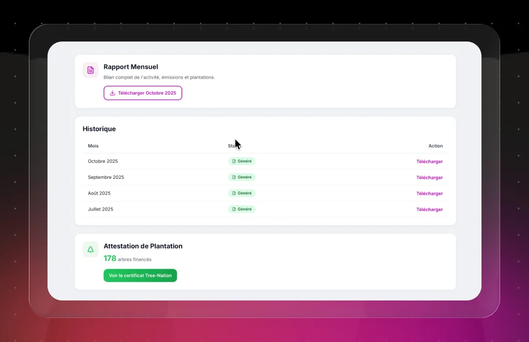Click the Septembre 2025 month cell

point(106,177)
